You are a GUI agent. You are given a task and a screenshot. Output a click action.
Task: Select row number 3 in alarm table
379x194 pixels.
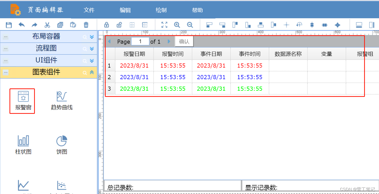pos(110,89)
